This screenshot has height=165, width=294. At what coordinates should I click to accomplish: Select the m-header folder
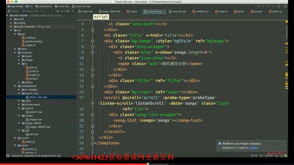tap(29, 90)
